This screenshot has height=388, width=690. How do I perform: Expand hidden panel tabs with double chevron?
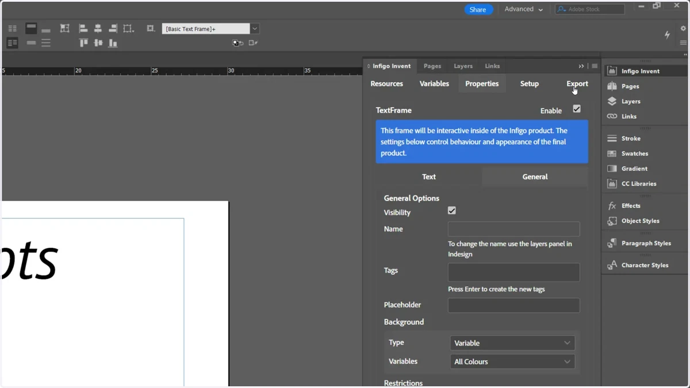(x=581, y=66)
